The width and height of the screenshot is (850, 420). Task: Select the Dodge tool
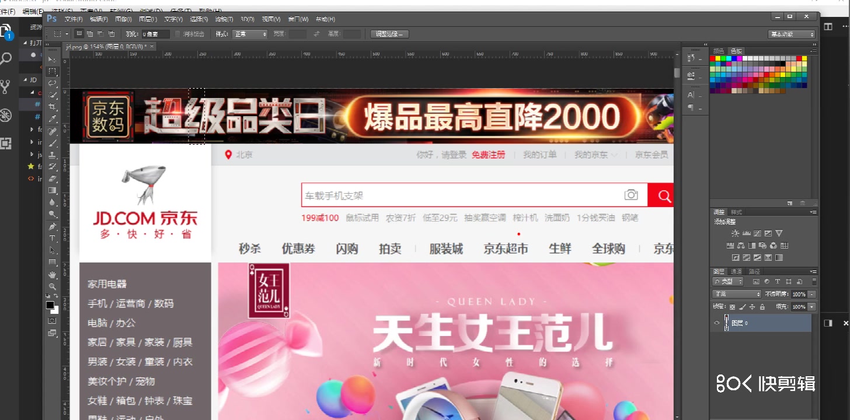(x=53, y=214)
